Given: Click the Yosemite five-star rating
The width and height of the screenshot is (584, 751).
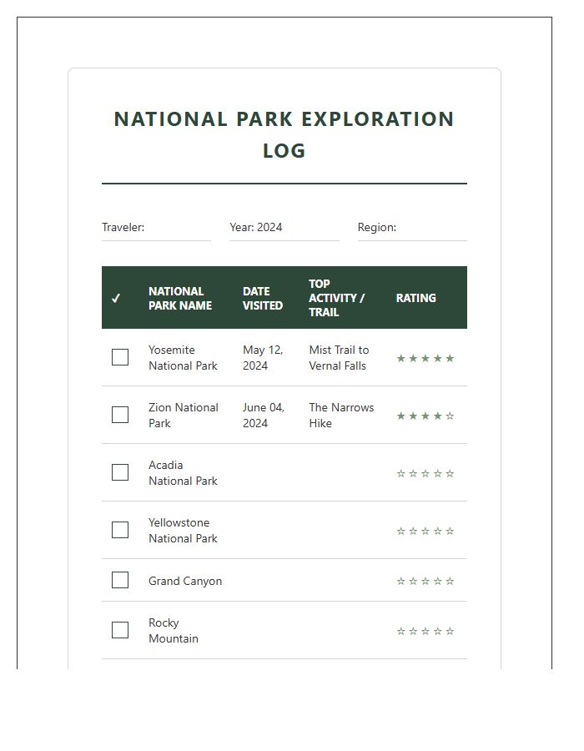Looking at the screenshot, I should [425, 358].
